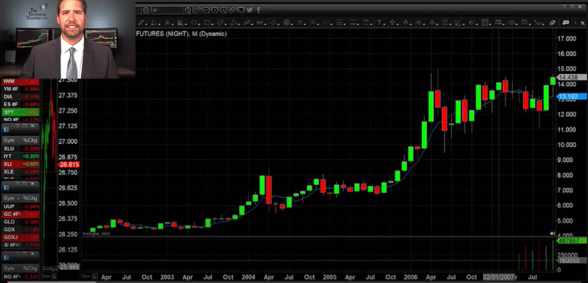Select the SPY row in the watchlist
Viewport: 588px width, 283px height.
(20, 112)
